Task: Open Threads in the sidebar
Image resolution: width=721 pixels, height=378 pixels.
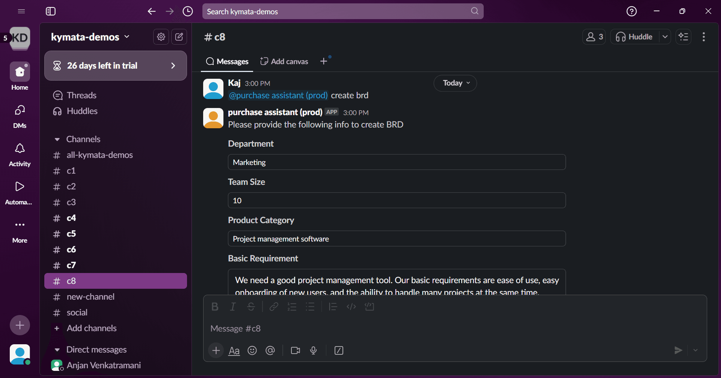Action: 116,95
